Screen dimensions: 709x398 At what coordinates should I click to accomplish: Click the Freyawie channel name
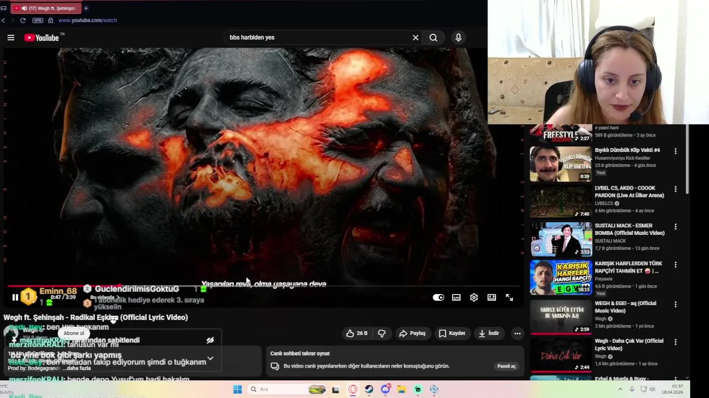(x=605, y=279)
